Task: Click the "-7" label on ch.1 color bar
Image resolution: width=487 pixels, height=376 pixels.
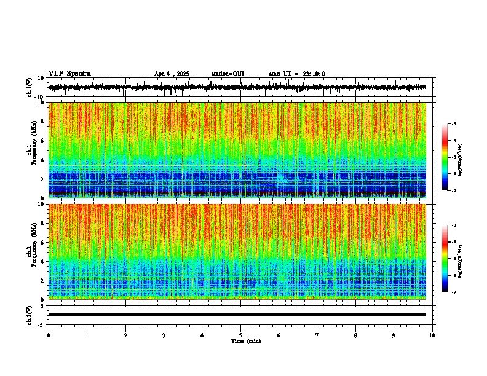Action: click(x=454, y=190)
